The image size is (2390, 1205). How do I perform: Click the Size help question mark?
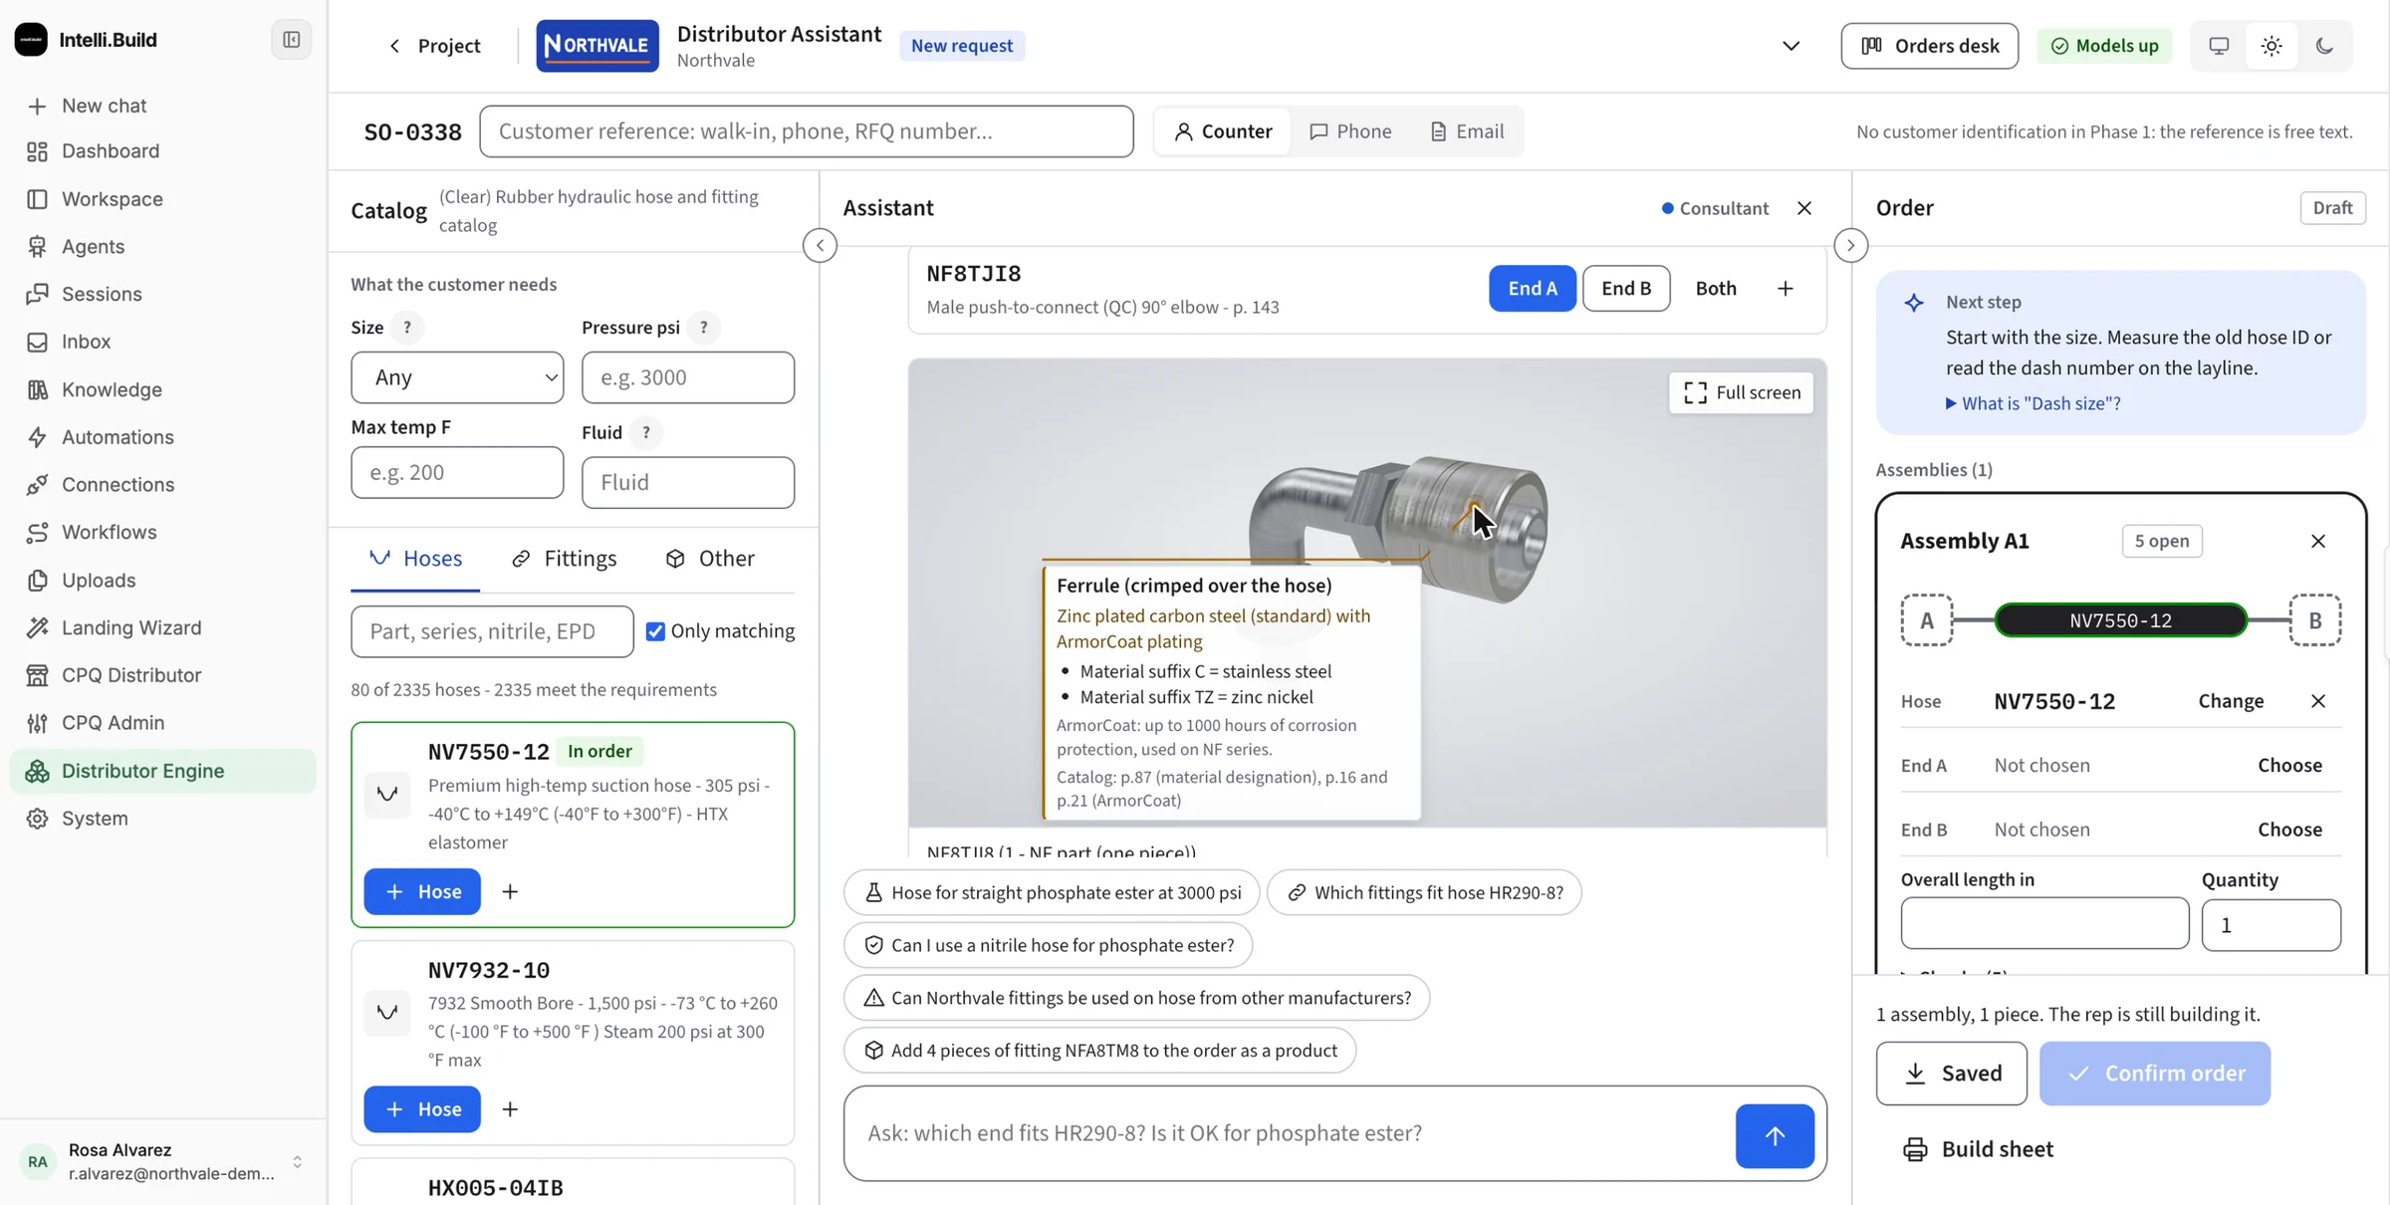(x=406, y=328)
